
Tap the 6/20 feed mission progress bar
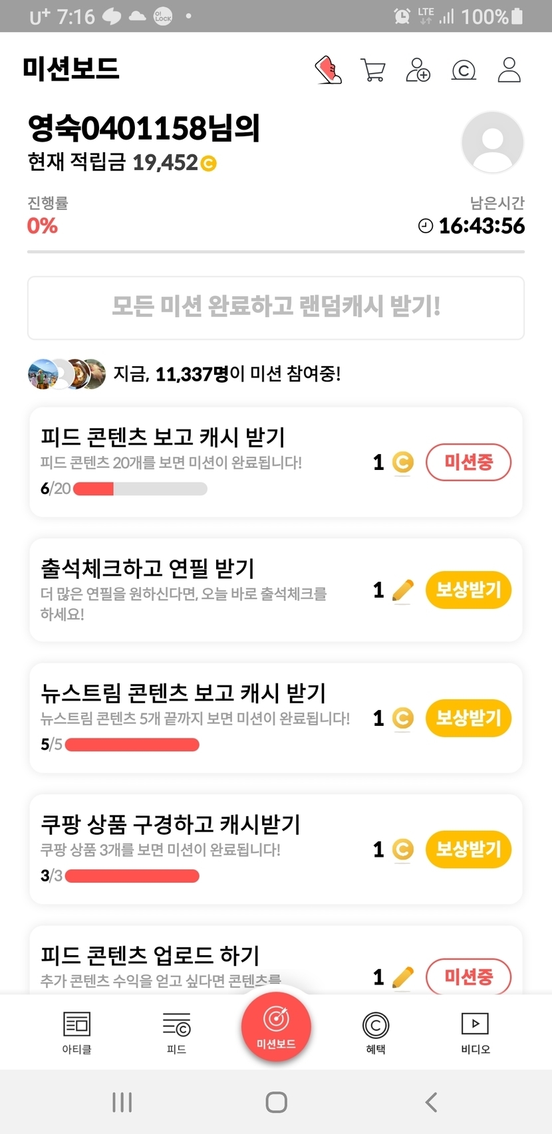click(x=140, y=489)
